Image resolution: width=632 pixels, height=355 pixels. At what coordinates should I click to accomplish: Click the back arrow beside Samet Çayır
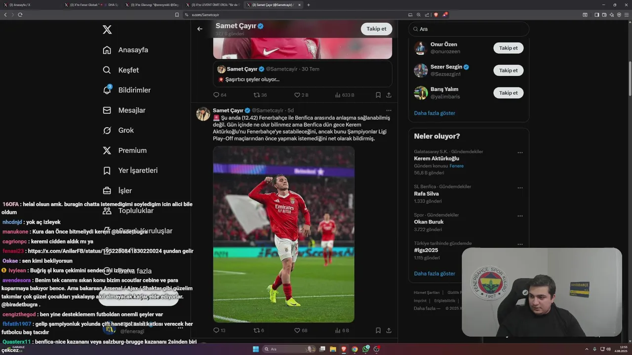click(x=199, y=29)
